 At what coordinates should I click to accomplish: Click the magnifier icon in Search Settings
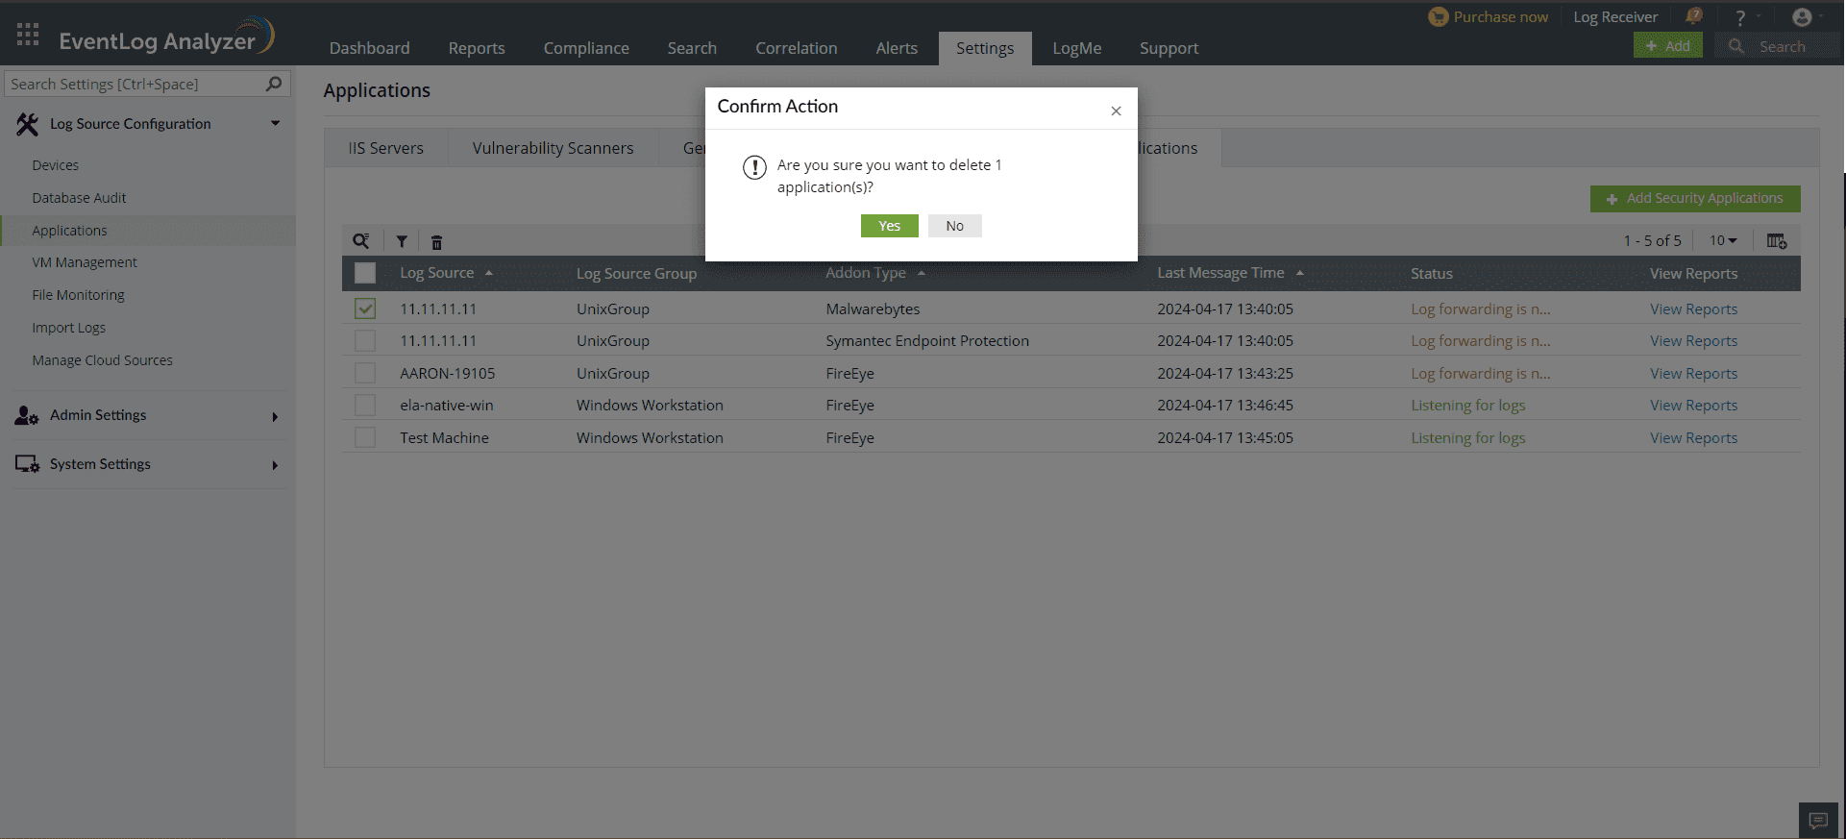pos(274,84)
